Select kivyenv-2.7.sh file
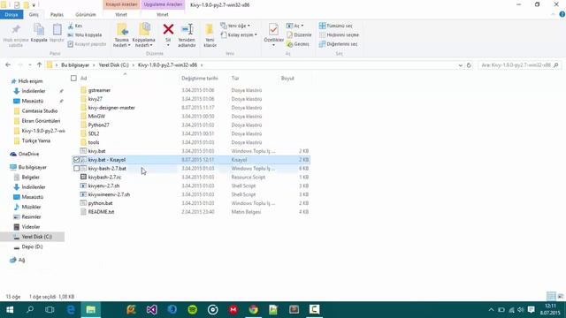This screenshot has height=318, width=566. [103, 185]
